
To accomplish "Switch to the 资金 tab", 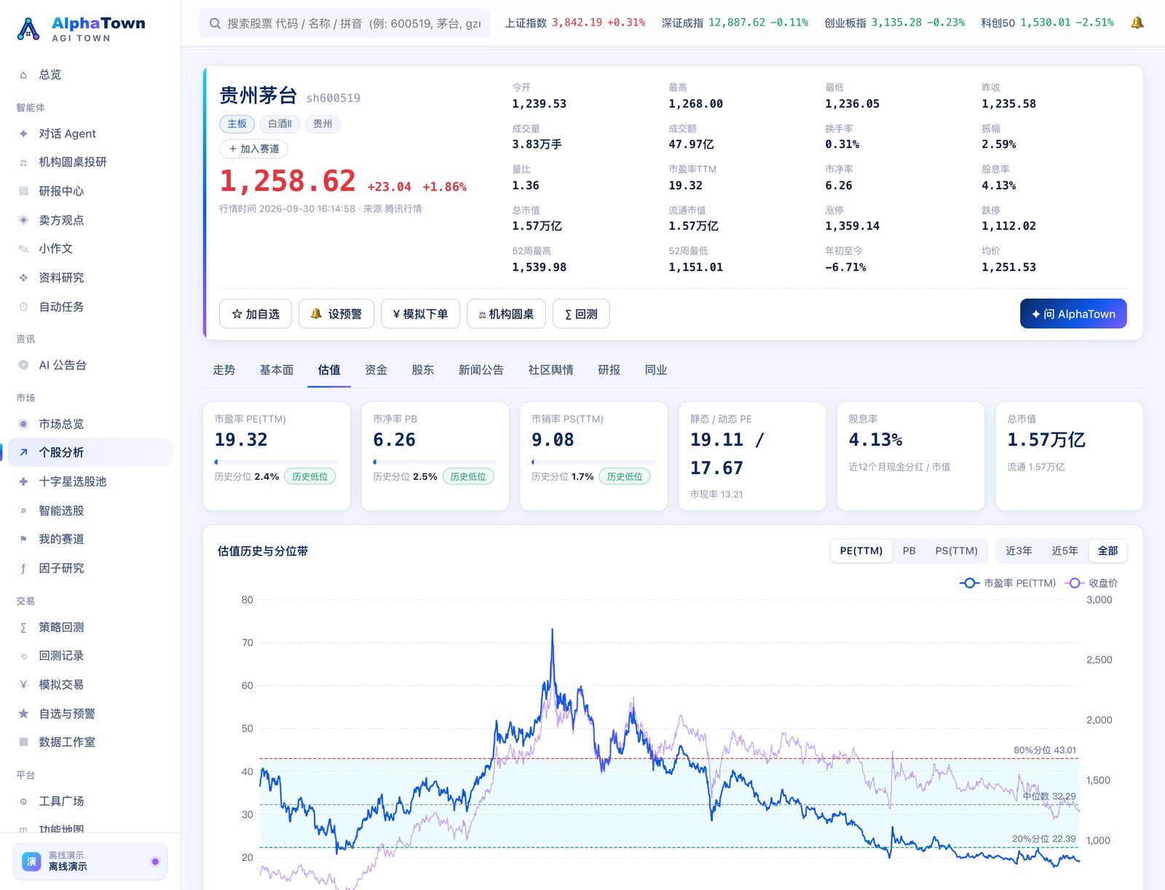I will 376,370.
